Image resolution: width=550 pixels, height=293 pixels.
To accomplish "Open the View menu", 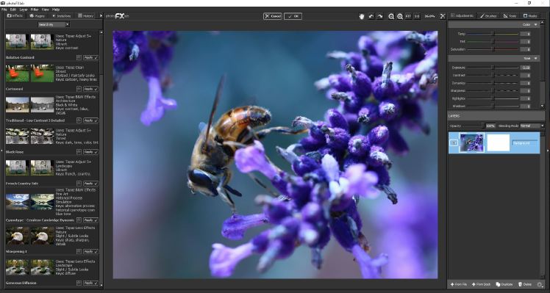I will (46, 10).
